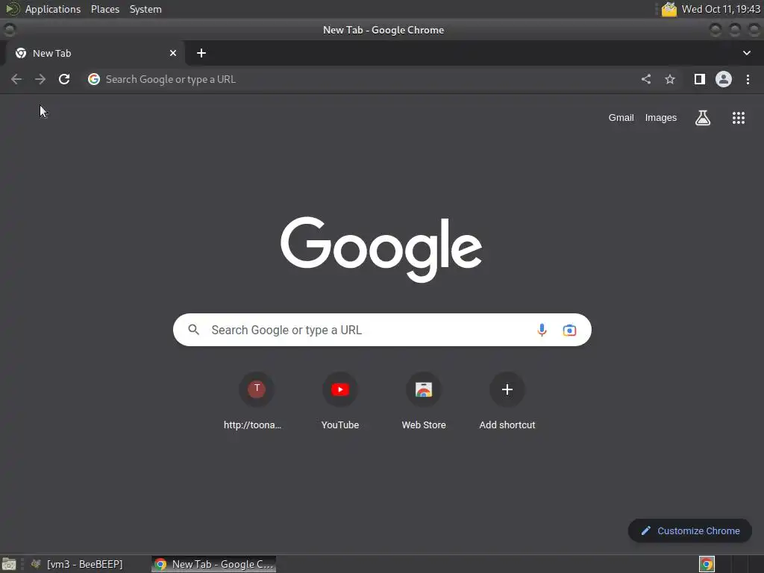This screenshot has height=573, width=764.
Task: Click the desktop menu logo beside Applications
Action: (x=12, y=9)
